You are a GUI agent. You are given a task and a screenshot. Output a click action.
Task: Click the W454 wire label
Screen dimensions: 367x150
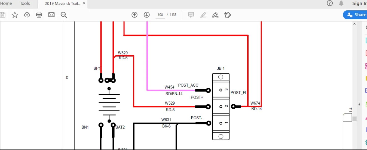(x=169, y=87)
